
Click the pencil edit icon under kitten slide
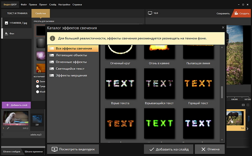(x=8, y=128)
